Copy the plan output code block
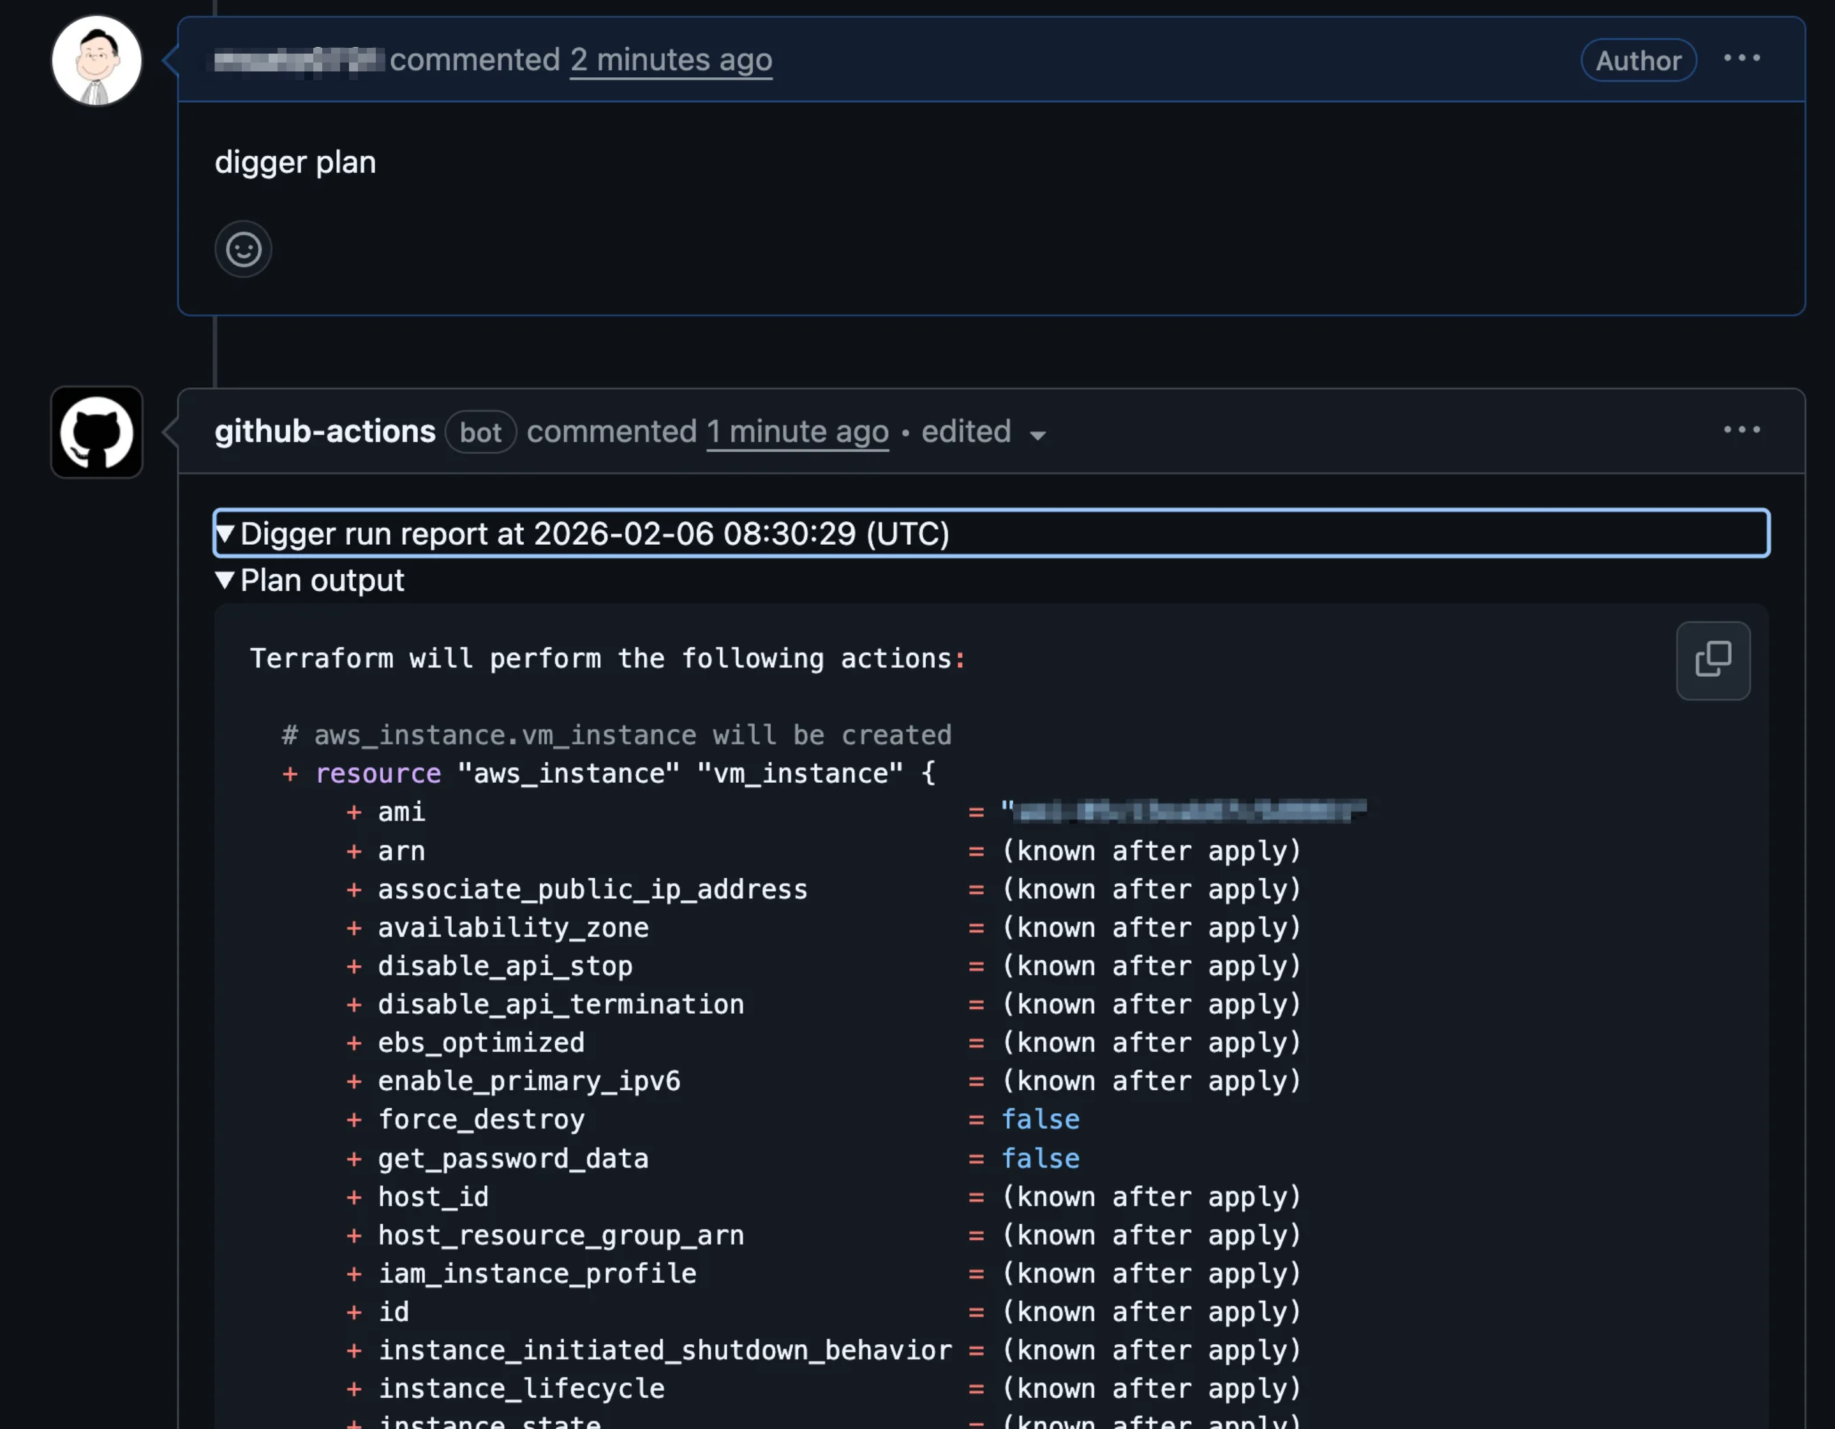 click(x=1712, y=660)
